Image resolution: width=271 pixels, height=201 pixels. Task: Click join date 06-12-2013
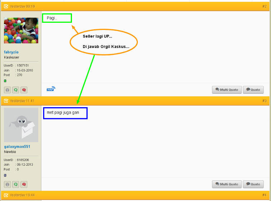click(25, 165)
